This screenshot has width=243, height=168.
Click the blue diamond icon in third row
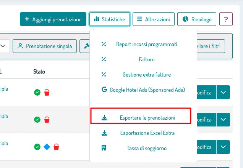pyautogui.click(x=47, y=147)
